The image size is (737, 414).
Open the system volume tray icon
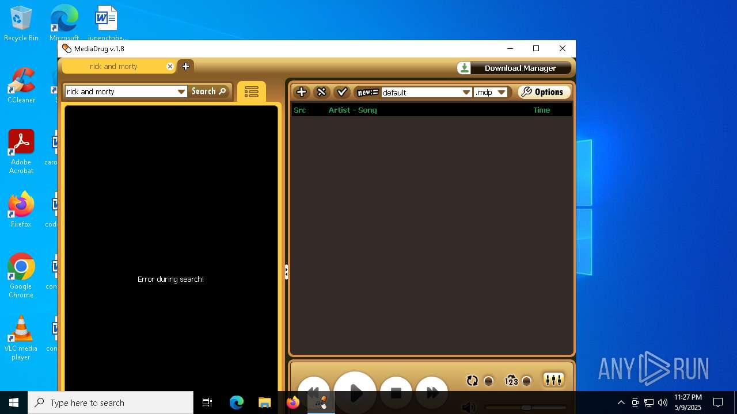coord(663,402)
